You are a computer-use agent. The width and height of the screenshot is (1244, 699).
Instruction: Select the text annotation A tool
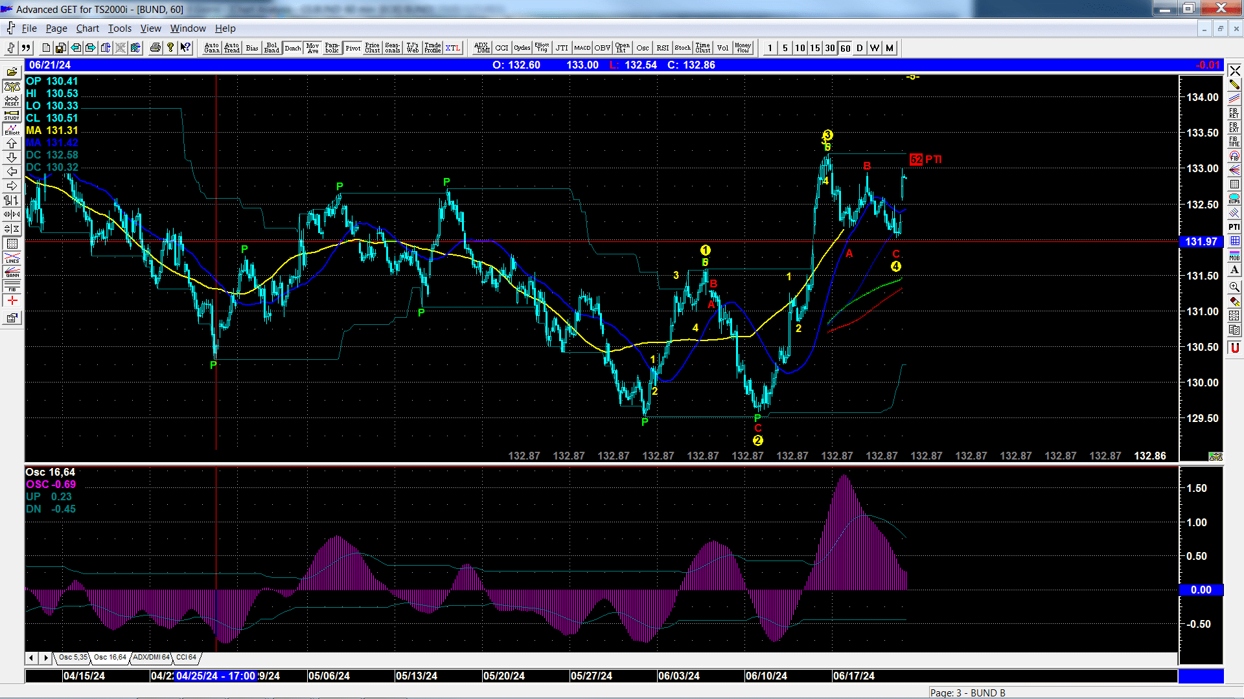(x=1234, y=270)
